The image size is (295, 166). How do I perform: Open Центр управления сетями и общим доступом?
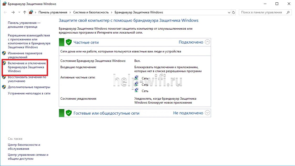click(28, 157)
